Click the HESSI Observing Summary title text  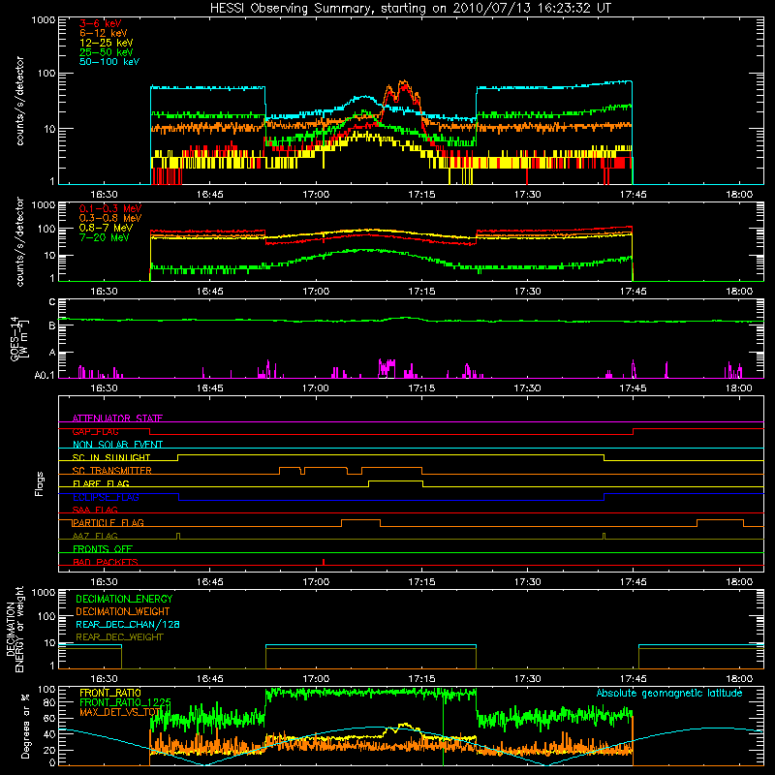[410, 9]
